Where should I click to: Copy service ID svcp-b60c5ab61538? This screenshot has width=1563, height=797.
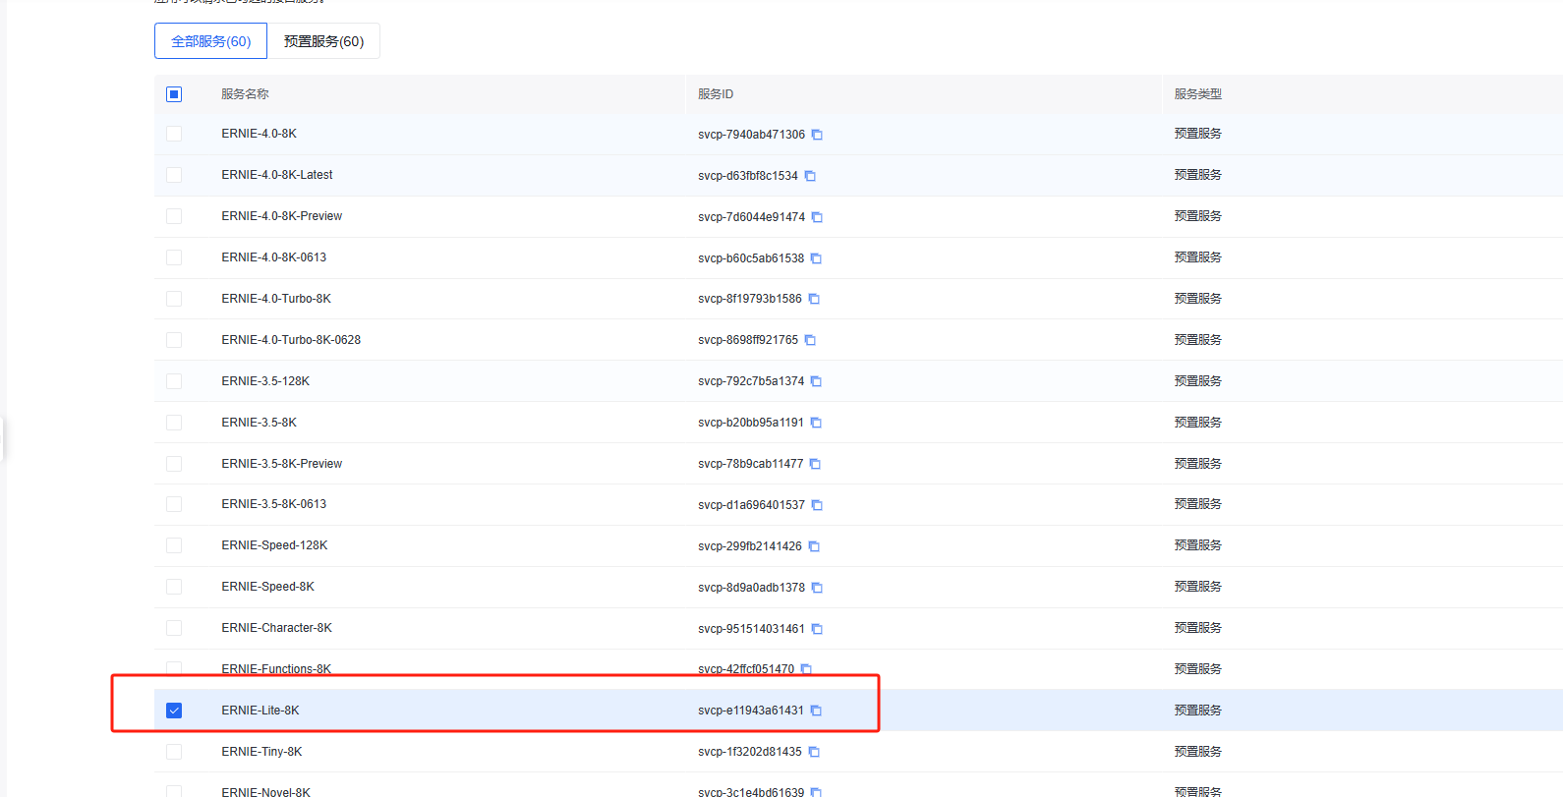[x=816, y=258]
